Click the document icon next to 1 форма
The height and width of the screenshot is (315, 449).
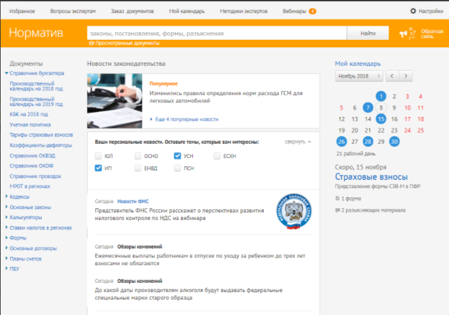pos(337,198)
